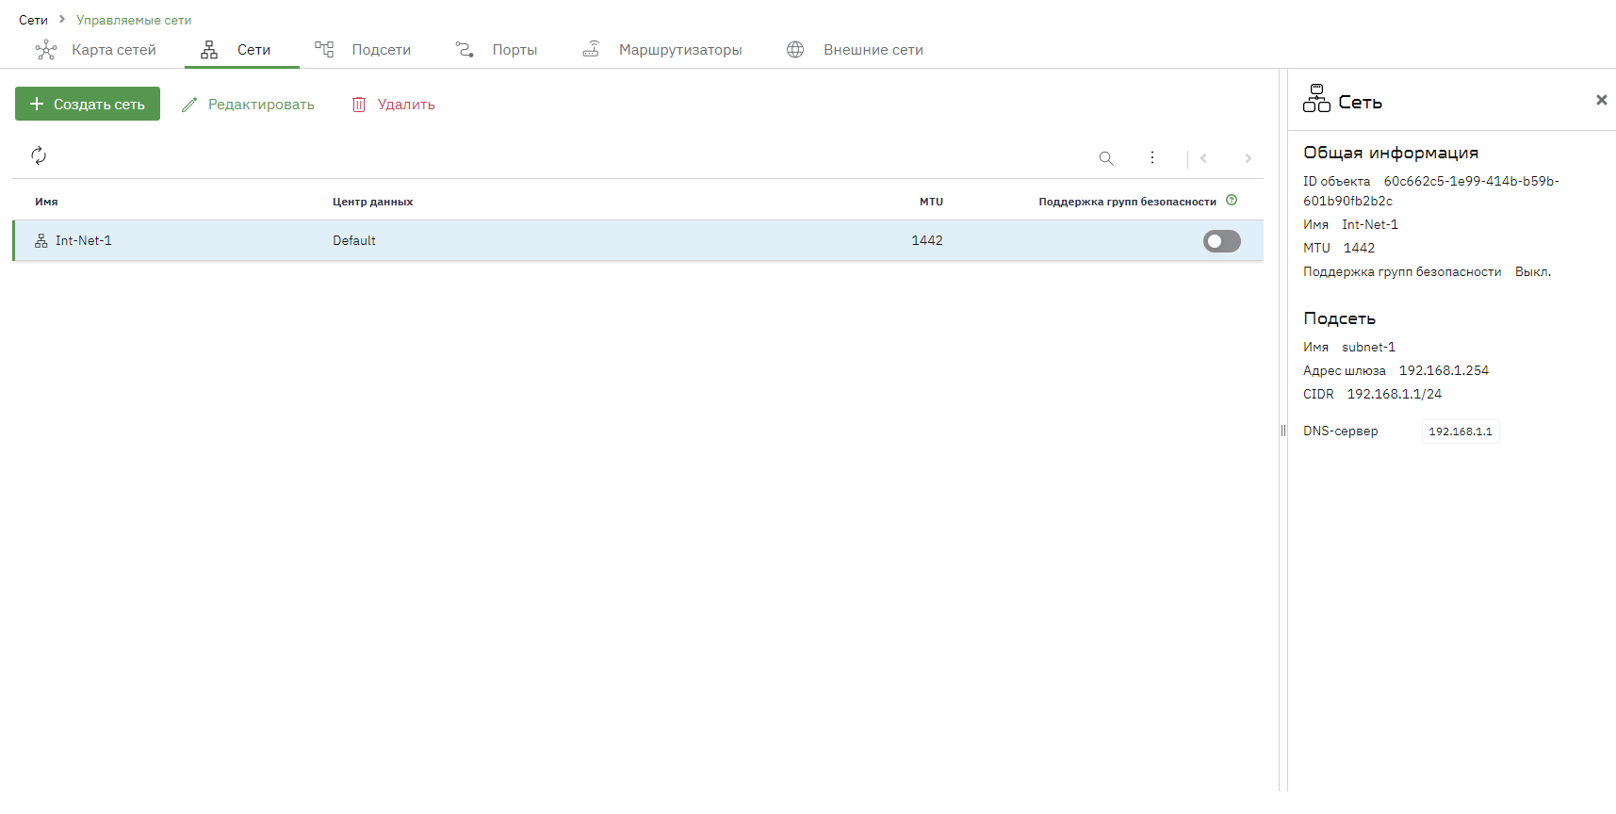This screenshot has height=814, width=1616.
Task: Toggle security groups support for Int-Net-1
Action: 1222,241
